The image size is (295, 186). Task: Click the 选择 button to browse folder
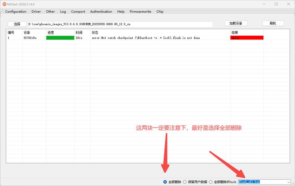pyautogui.click(x=17, y=24)
